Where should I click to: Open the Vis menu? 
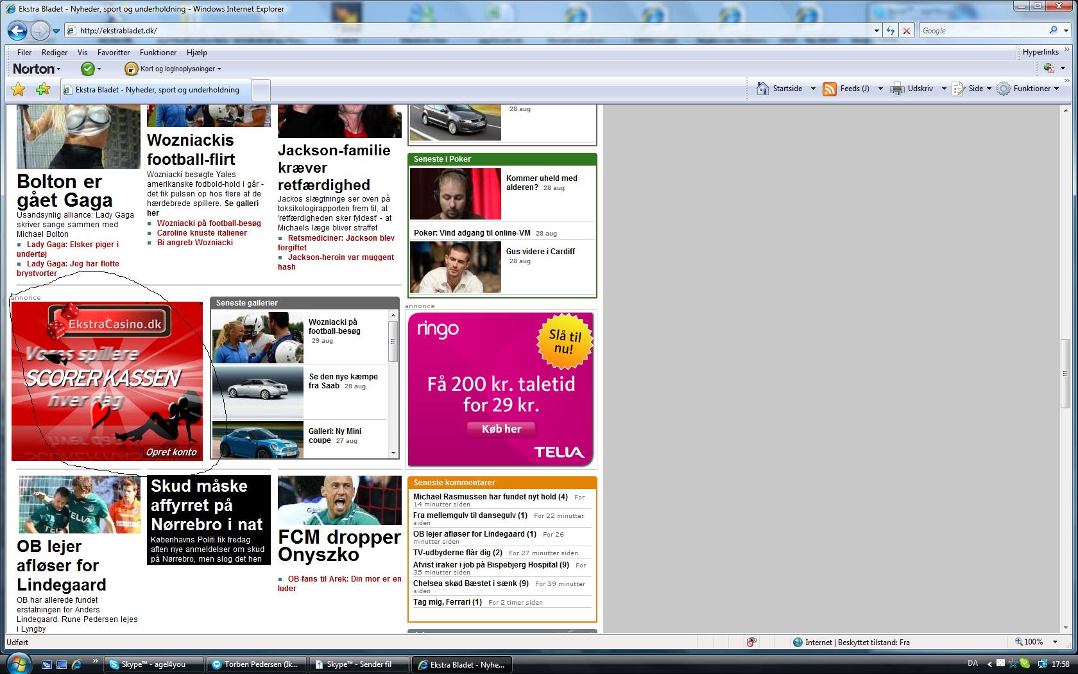(x=82, y=53)
